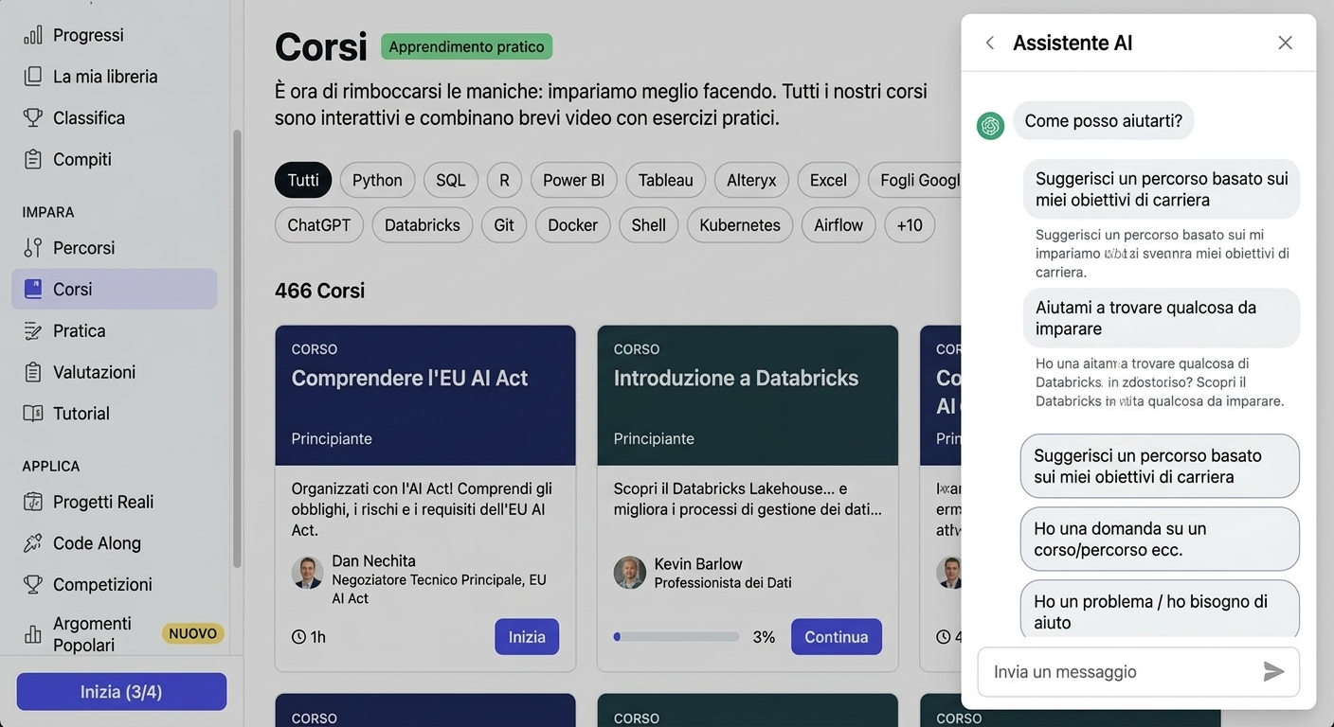This screenshot has height=727, width=1334.
Task: Select the Git filter
Action: (x=504, y=225)
